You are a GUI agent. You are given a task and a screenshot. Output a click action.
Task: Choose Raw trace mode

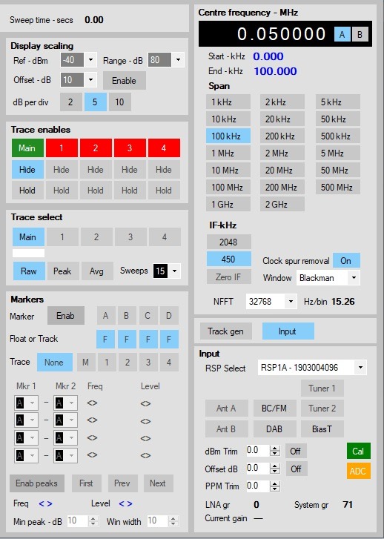click(x=29, y=271)
